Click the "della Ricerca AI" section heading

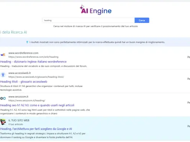click(x=13, y=32)
